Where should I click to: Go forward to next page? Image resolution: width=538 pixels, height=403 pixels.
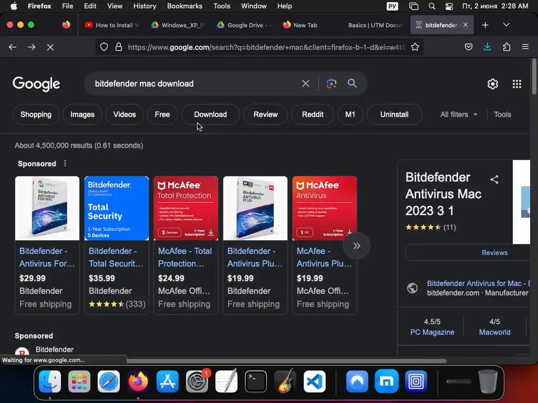tap(32, 47)
